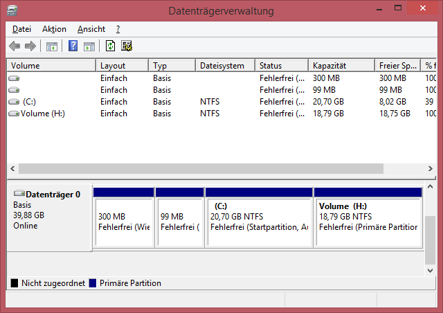The width and height of the screenshot is (443, 313).
Task: Click the 99 MB capacity cell in list
Action: 324,90
